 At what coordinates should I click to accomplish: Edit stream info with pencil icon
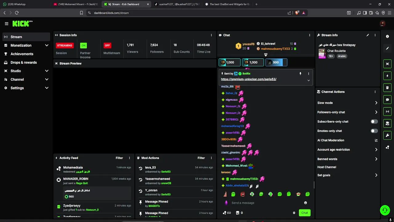point(368,35)
